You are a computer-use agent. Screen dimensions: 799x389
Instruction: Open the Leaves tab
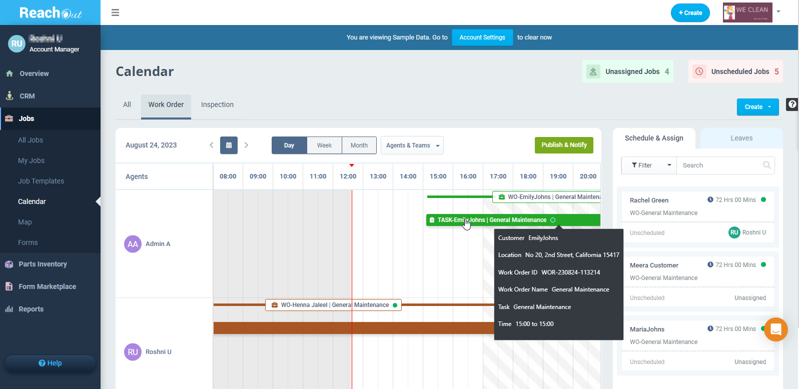[741, 138]
